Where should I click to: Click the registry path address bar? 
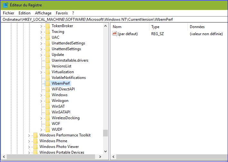point(114,19)
